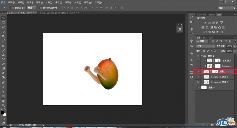Add a Curves adjustment
This screenshot has width=237, height=128.
(213, 23)
